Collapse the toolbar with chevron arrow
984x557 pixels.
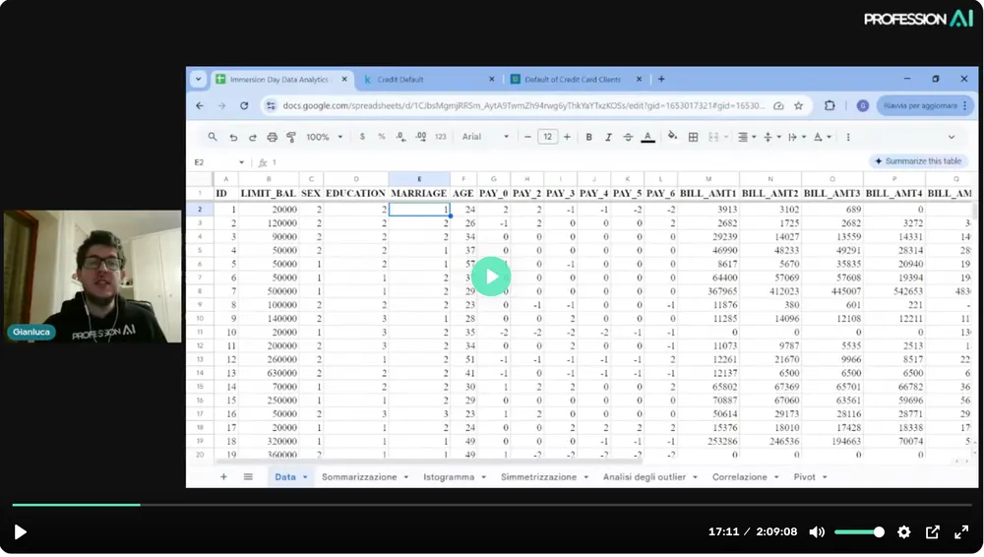tap(952, 137)
